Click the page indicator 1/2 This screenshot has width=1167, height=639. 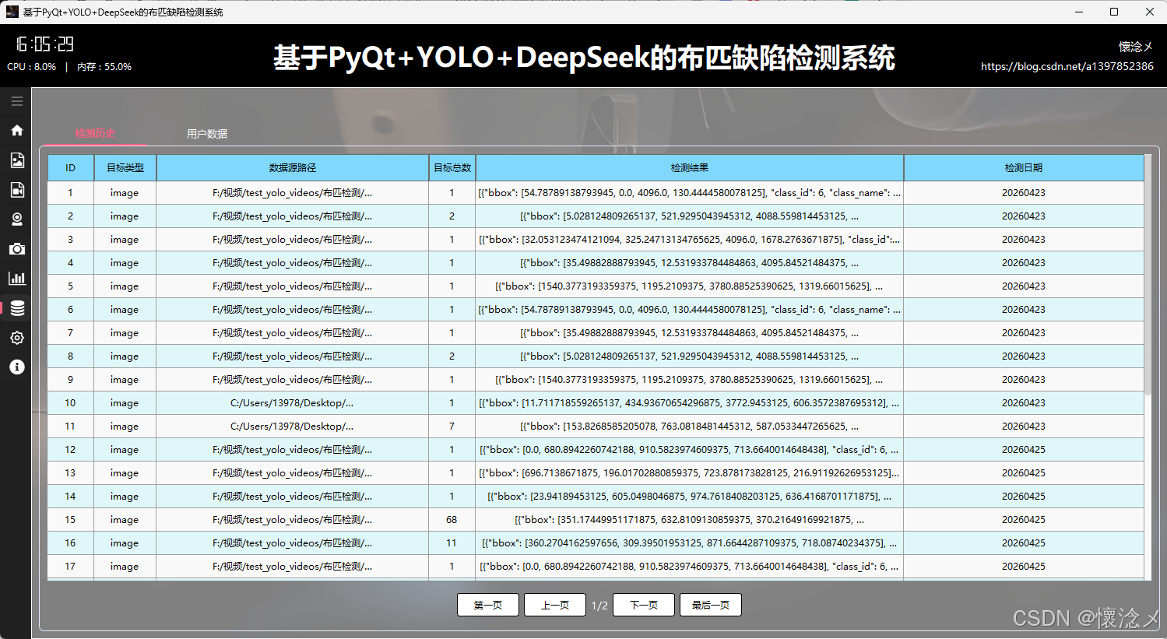pos(599,606)
